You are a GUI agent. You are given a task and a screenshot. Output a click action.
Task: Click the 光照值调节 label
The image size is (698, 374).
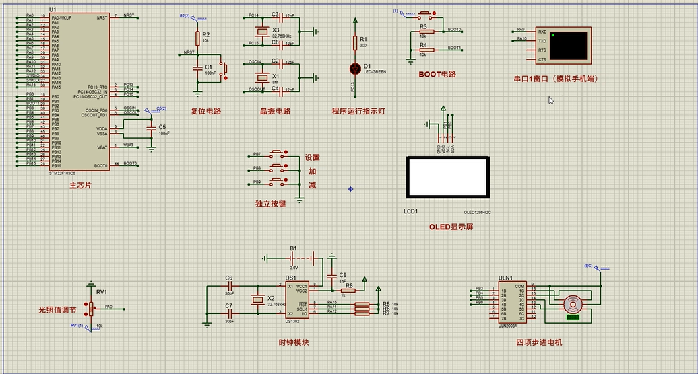57,310
